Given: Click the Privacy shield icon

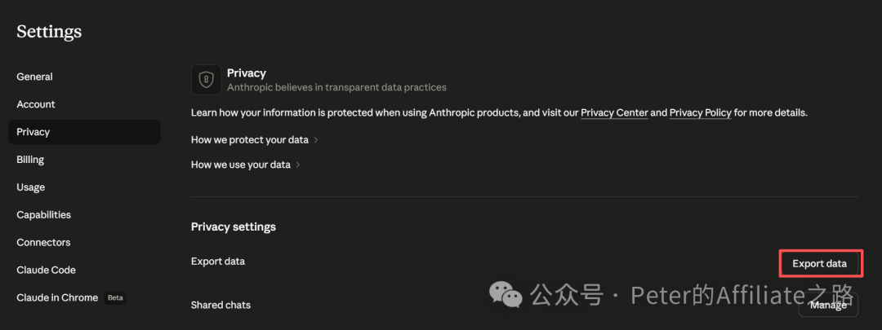Looking at the screenshot, I should [x=207, y=80].
